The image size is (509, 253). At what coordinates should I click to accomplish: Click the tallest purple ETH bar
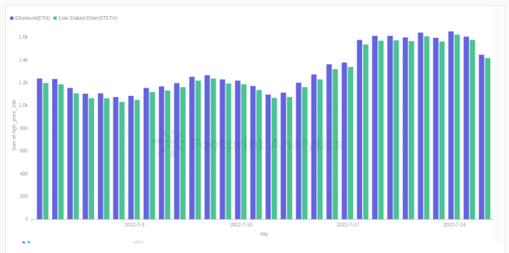(451, 125)
